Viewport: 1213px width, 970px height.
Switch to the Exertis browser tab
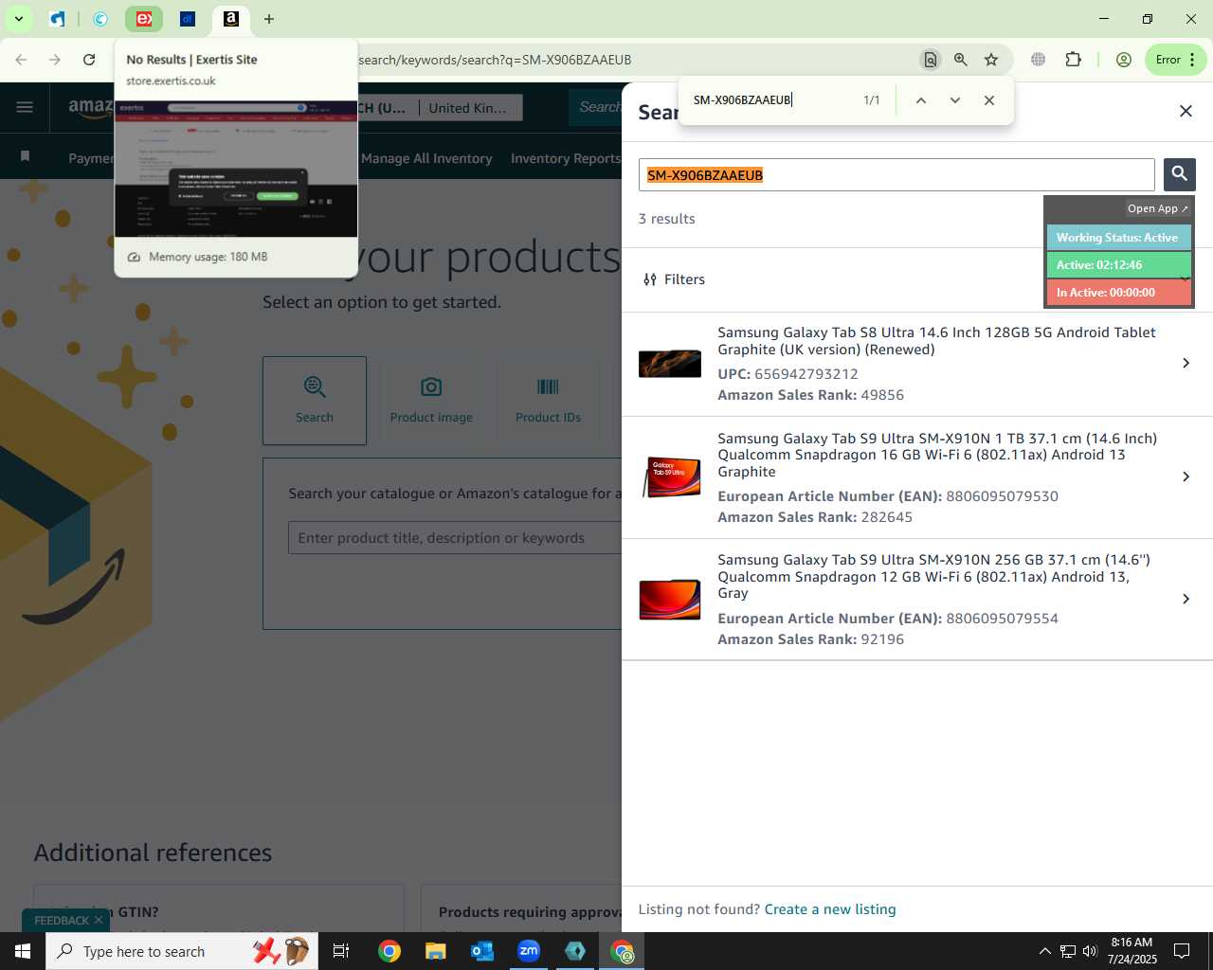(x=144, y=18)
